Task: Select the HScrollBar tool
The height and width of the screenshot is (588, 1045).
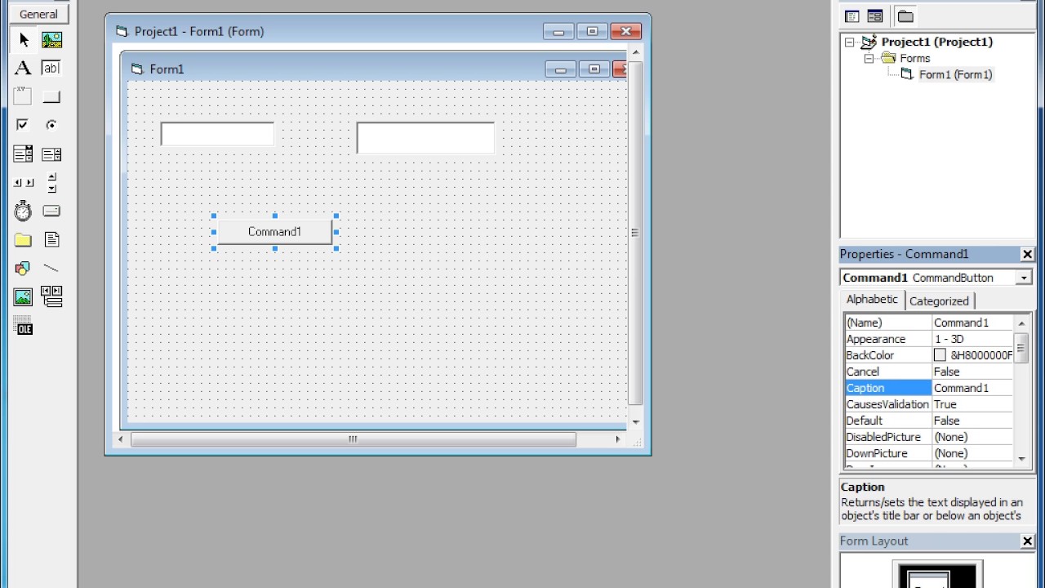Action: [23, 182]
